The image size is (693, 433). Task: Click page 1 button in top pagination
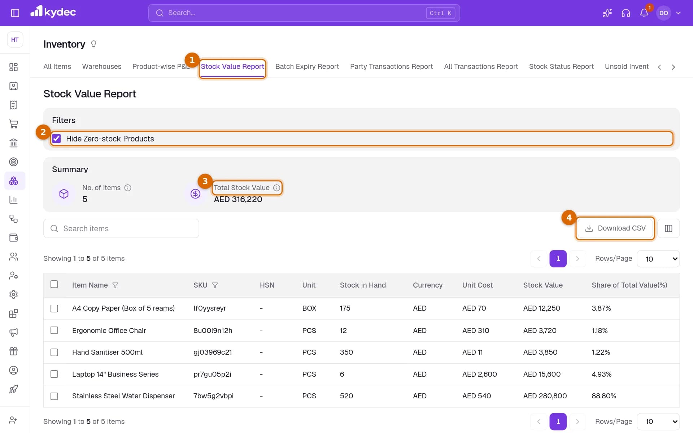pyautogui.click(x=558, y=259)
